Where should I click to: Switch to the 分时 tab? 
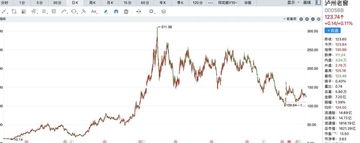pos(5,3)
